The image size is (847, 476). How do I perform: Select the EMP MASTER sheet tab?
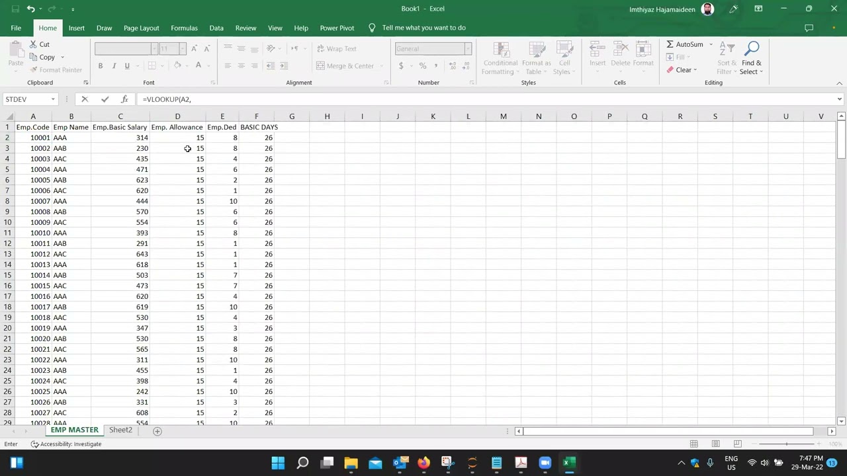click(74, 430)
